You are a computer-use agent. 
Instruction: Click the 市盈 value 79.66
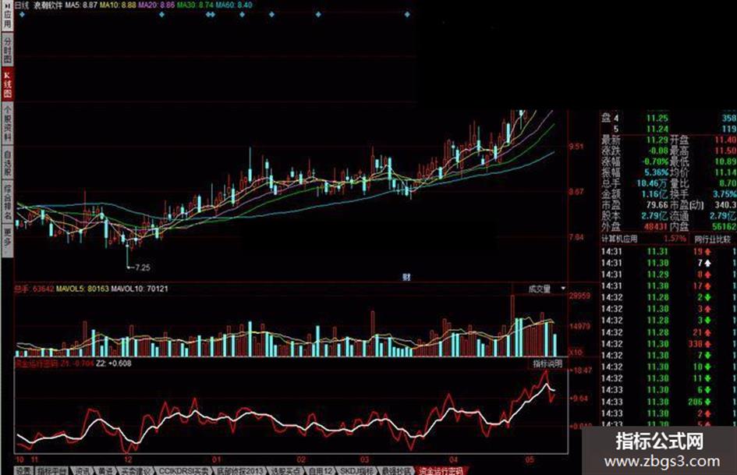click(657, 204)
